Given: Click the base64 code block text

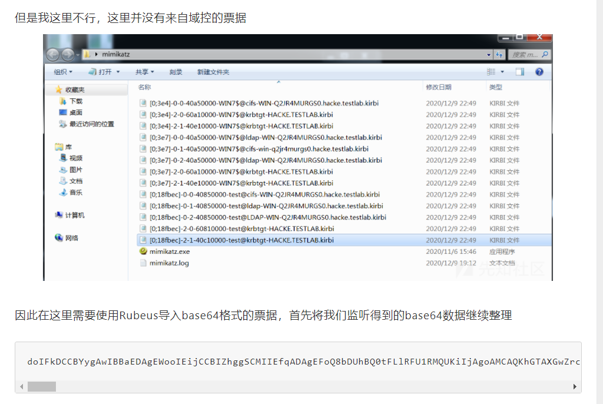Looking at the screenshot, I should point(303,362).
